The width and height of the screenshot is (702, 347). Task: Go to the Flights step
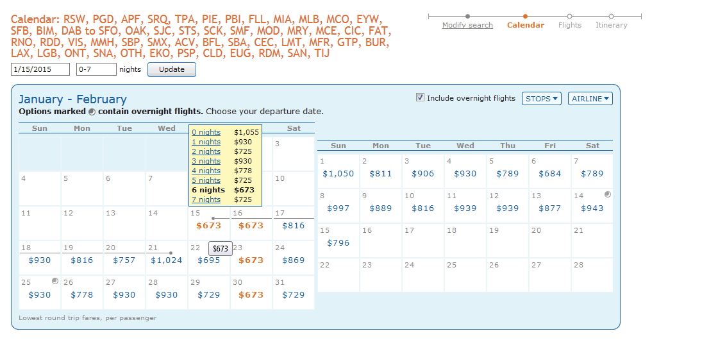click(x=569, y=25)
